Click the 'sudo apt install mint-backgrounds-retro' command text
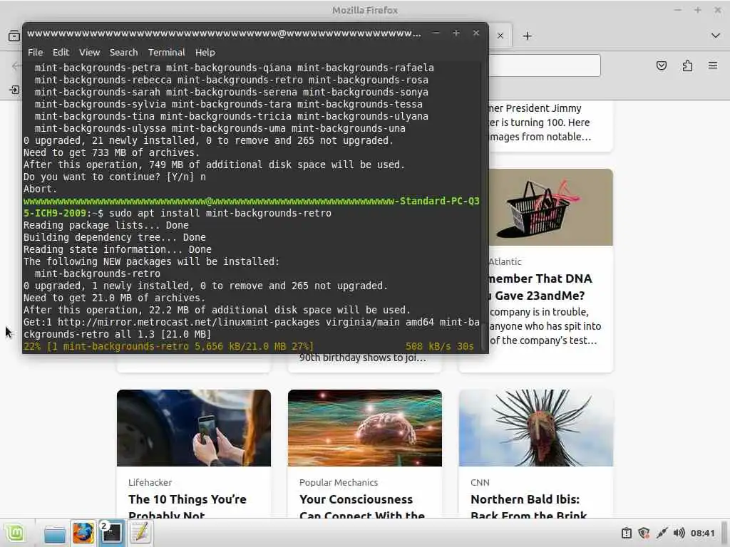 tap(220, 213)
